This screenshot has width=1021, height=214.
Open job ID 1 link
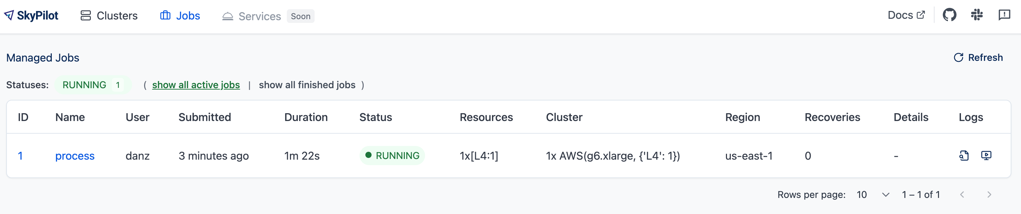pyautogui.click(x=20, y=156)
